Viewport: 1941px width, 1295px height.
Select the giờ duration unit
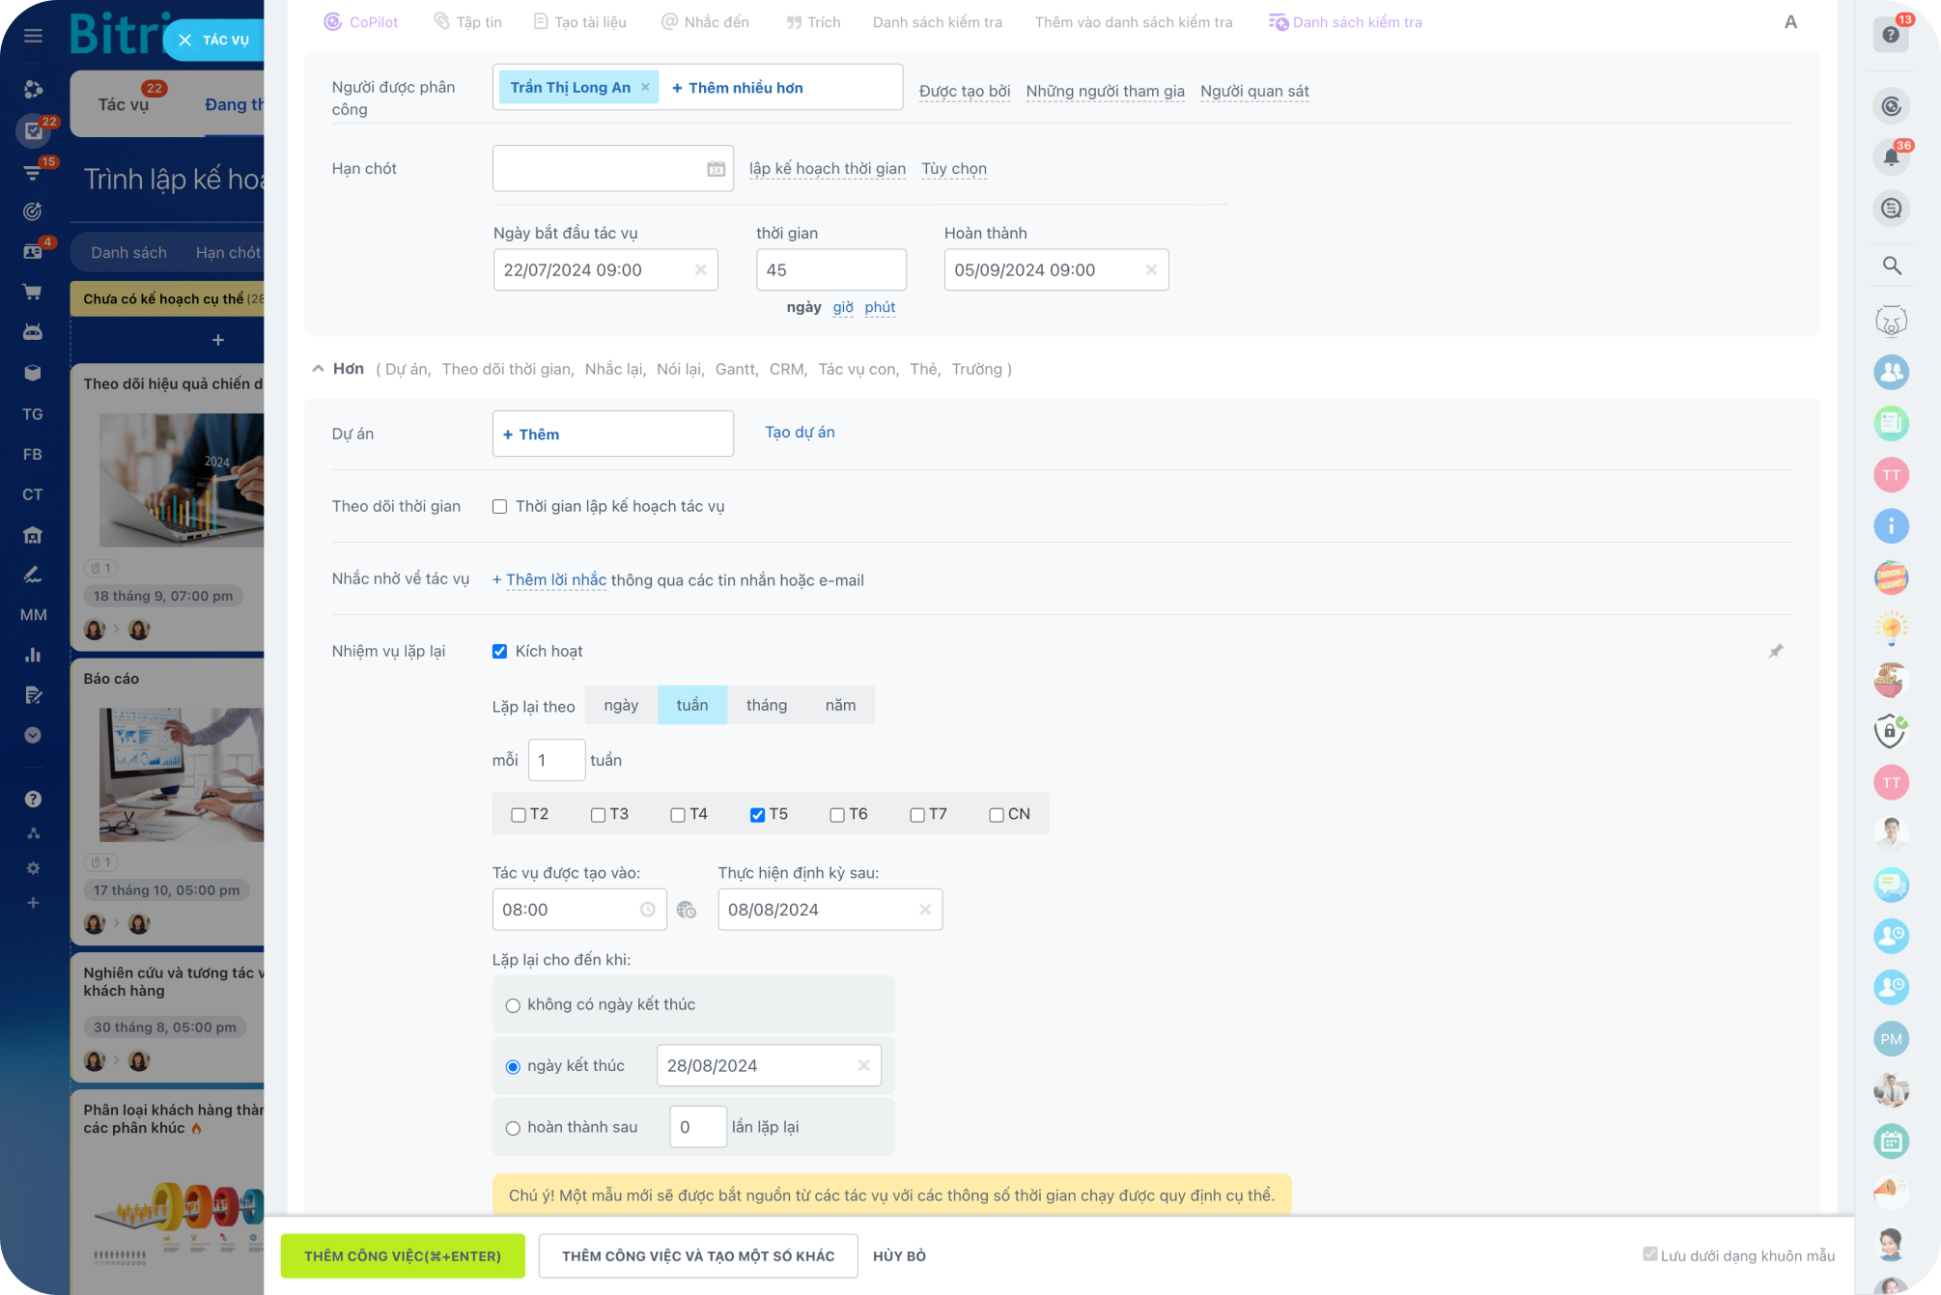click(842, 307)
